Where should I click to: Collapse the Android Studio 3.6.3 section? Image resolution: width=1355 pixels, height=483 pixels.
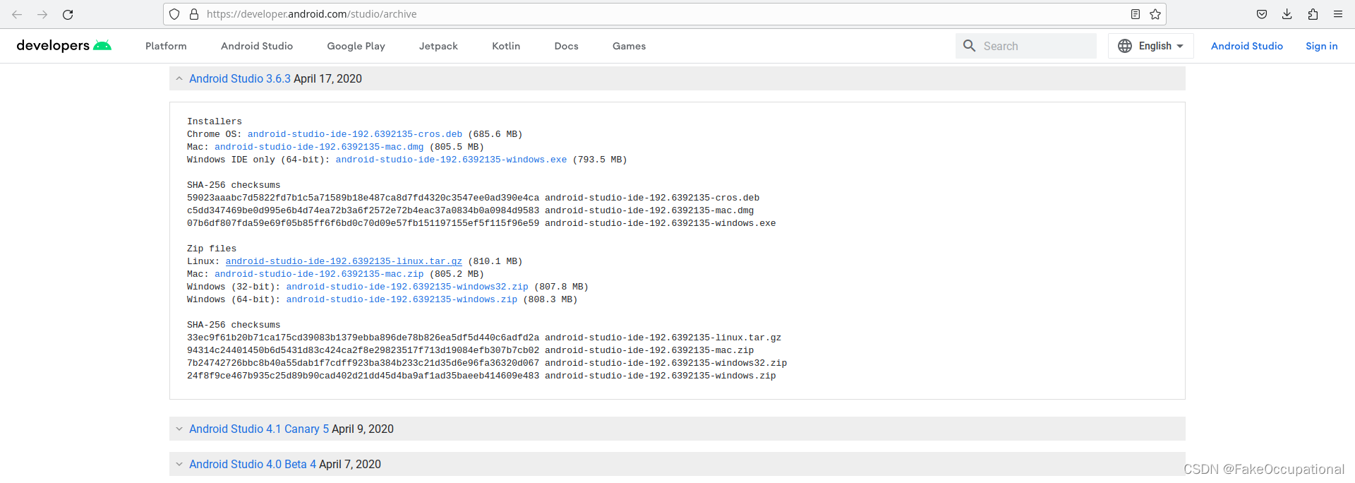(179, 79)
